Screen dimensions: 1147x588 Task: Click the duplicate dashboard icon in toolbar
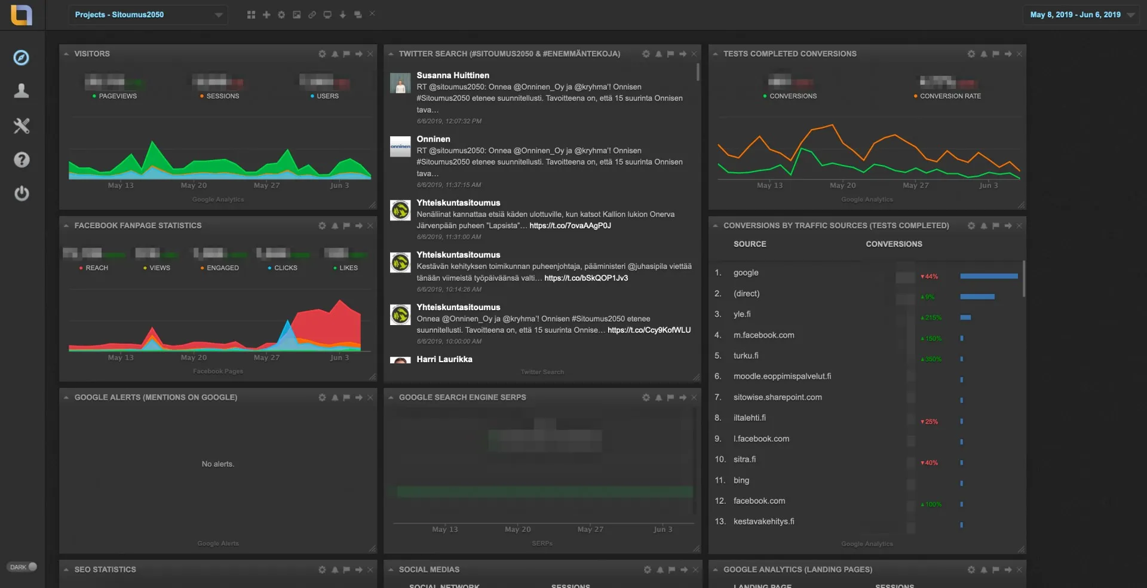(358, 14)
